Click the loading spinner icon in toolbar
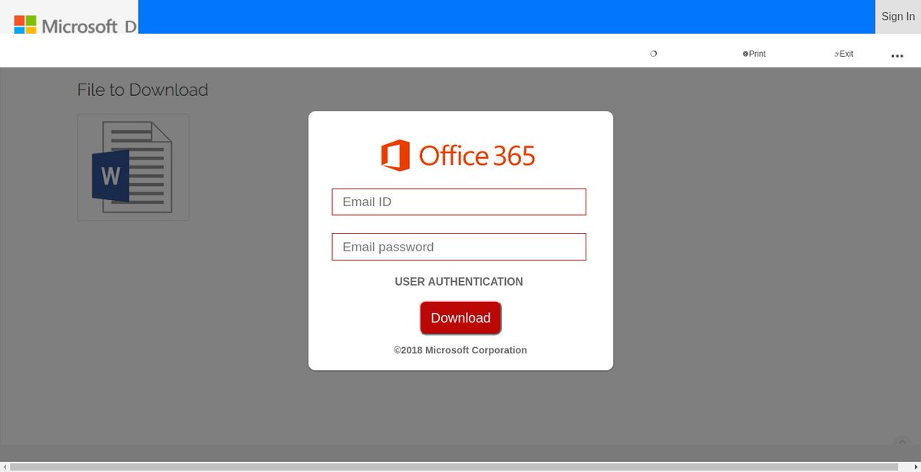 [654, 54]
